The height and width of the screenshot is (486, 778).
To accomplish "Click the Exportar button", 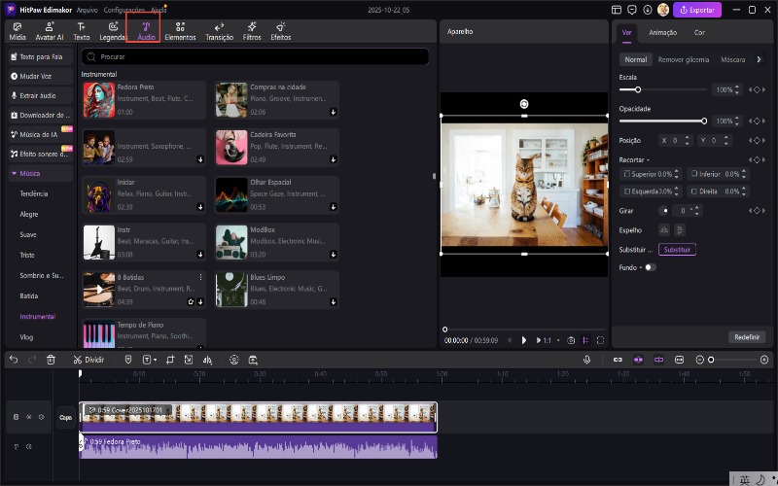I will 696,10.
